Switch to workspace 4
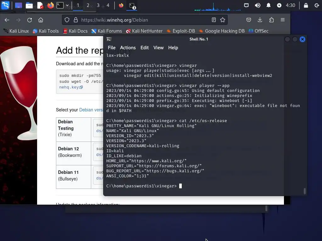Image resolution: width=322 pixels, height=241 pixels. tap(108, 5)
